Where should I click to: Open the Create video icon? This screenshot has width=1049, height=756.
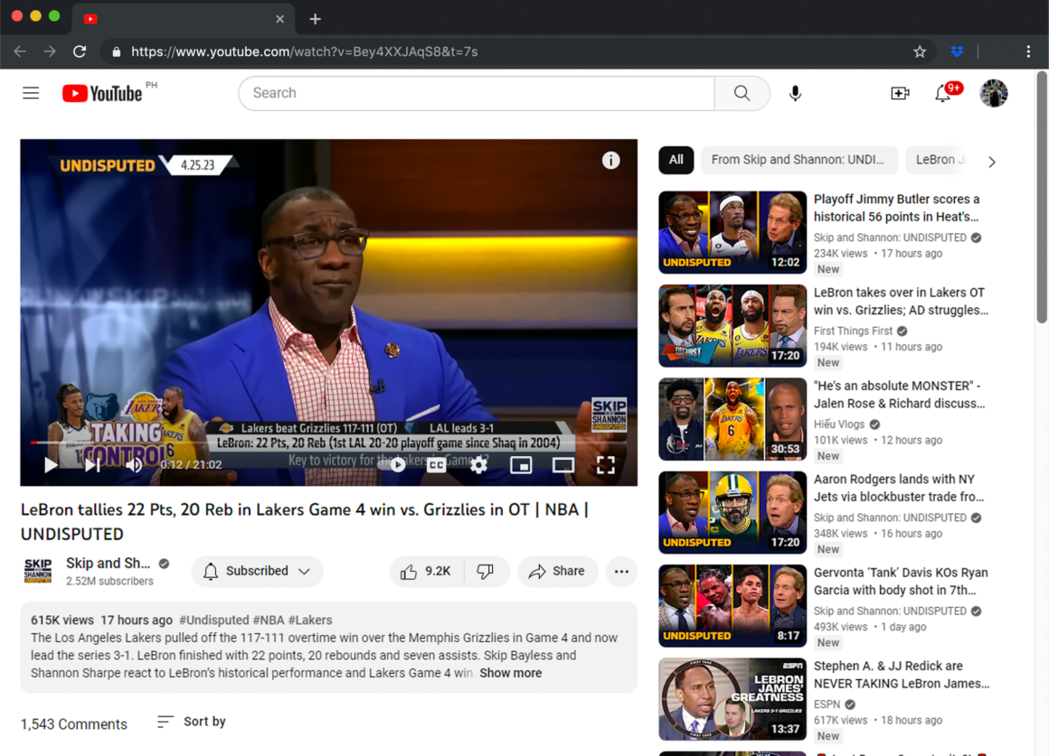click(x=900, y=93)
